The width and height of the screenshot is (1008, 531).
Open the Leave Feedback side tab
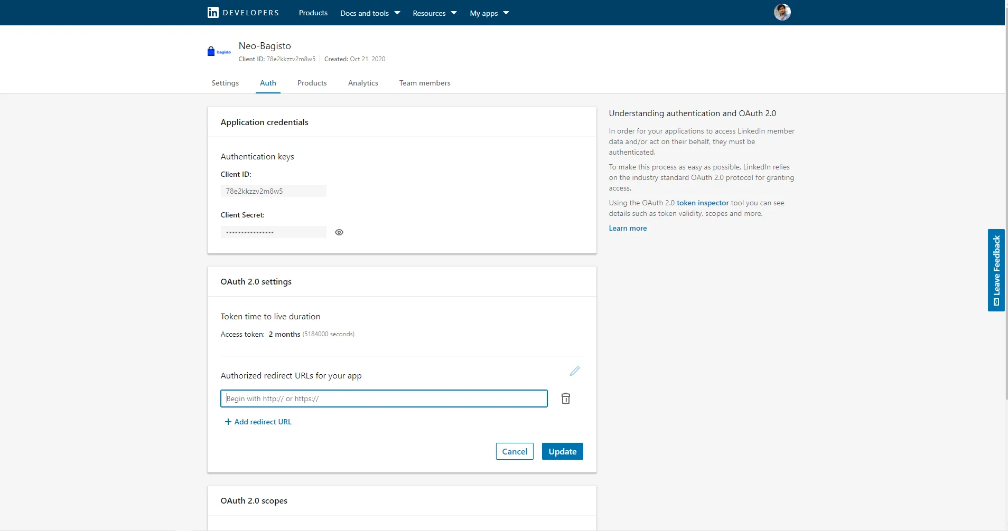(x=996, y=270)
